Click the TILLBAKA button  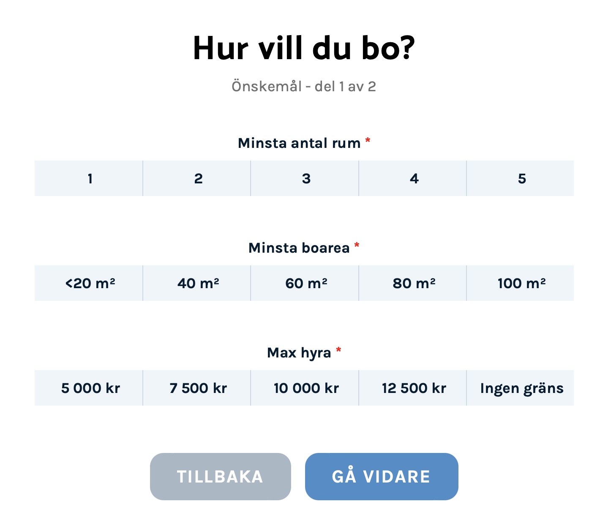click(x=220, y=476)
